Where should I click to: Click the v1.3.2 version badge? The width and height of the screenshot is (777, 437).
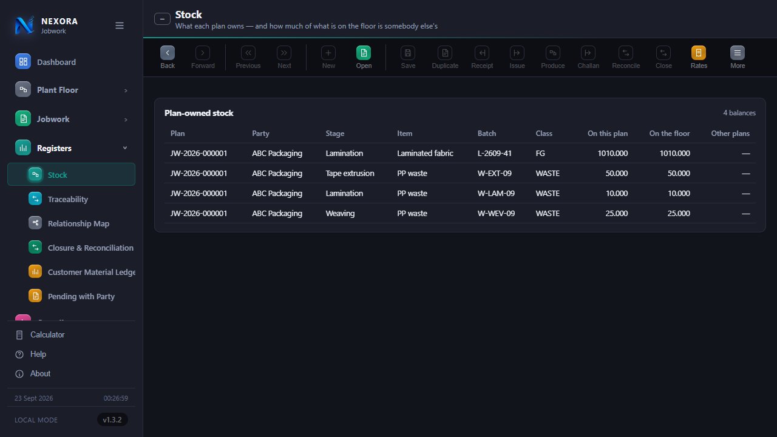tap(112, 420)
